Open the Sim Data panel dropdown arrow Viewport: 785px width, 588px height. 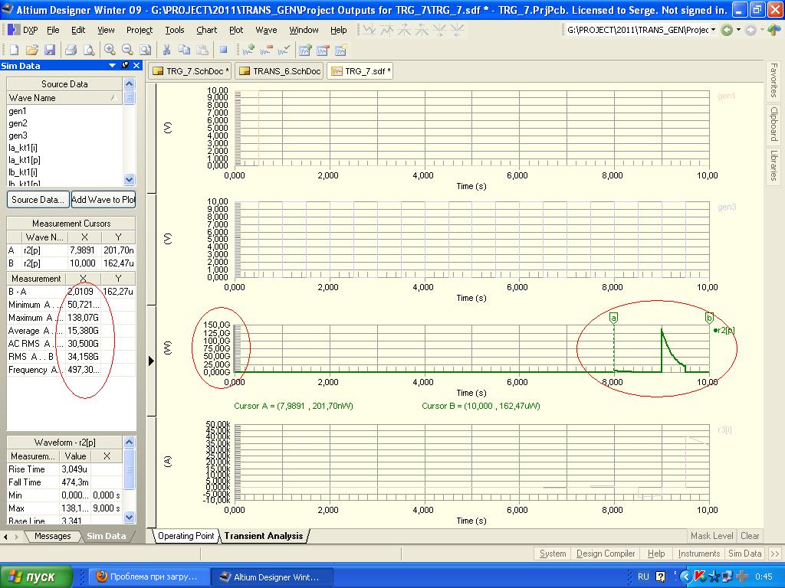tap(112, 66)
